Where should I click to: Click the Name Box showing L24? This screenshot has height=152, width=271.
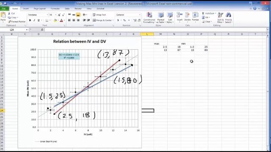(x=13, y=30)
